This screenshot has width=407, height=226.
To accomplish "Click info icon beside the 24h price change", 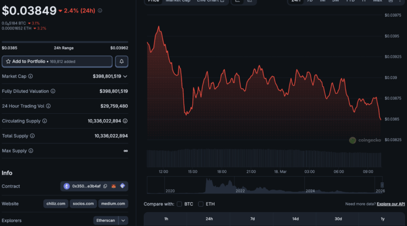I will (x=100, y=11).
